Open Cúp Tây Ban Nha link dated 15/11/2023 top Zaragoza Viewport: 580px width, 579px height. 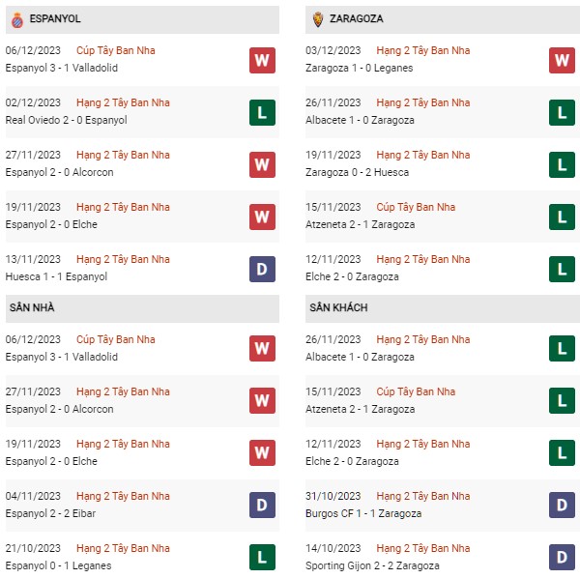pyautogui.click(x=416, y=207)
